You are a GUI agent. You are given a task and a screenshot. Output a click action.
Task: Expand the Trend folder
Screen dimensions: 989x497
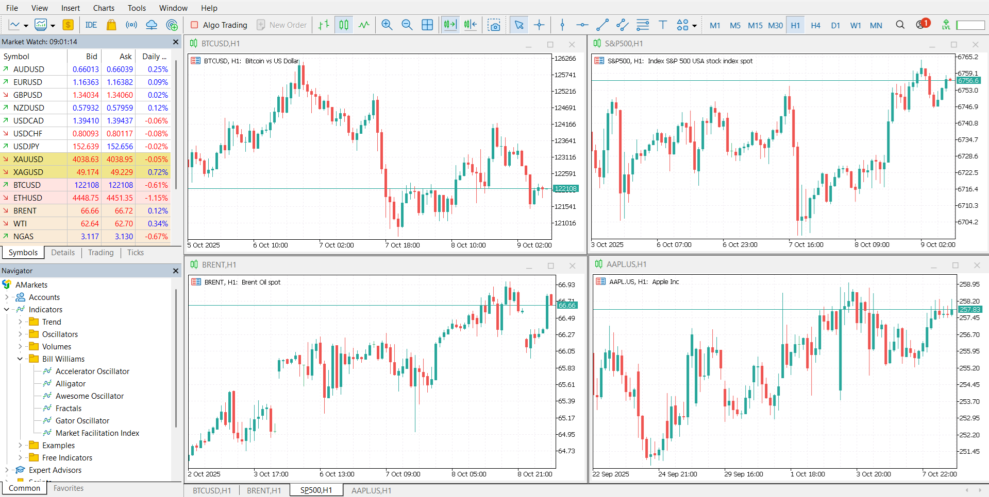click(x=20, y=322)
